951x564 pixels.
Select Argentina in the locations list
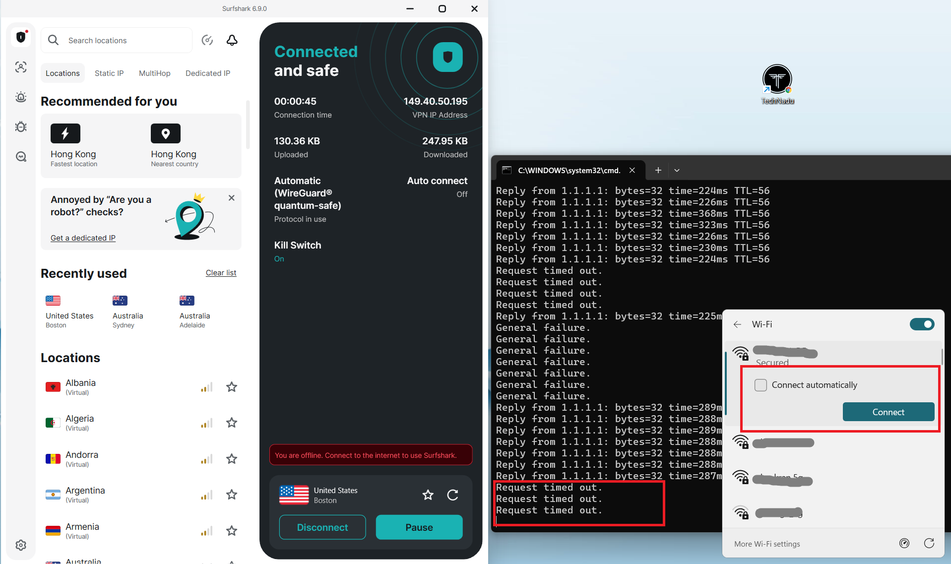coord(141,495)
